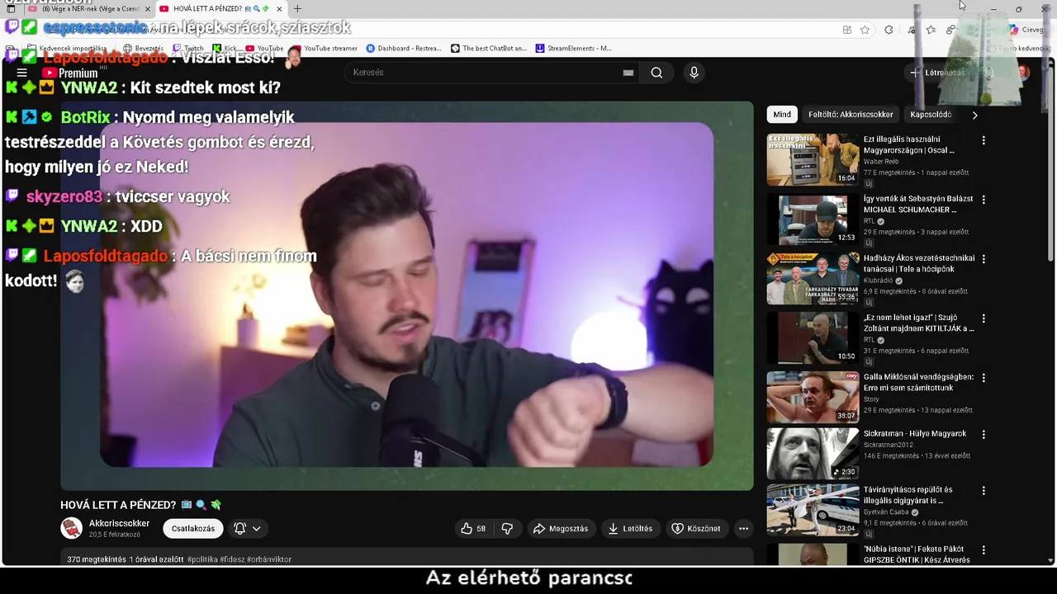Open the Akkoriscsokker channel name link
1057x594 pixels.
(119, 523)
